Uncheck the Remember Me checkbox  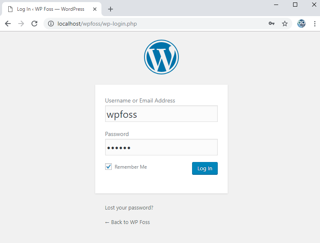tap(108, 167)
